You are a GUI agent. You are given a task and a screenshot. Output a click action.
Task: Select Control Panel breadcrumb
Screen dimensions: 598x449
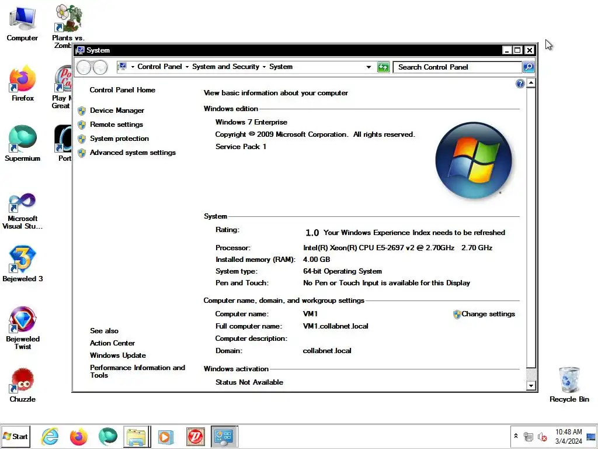159,67
